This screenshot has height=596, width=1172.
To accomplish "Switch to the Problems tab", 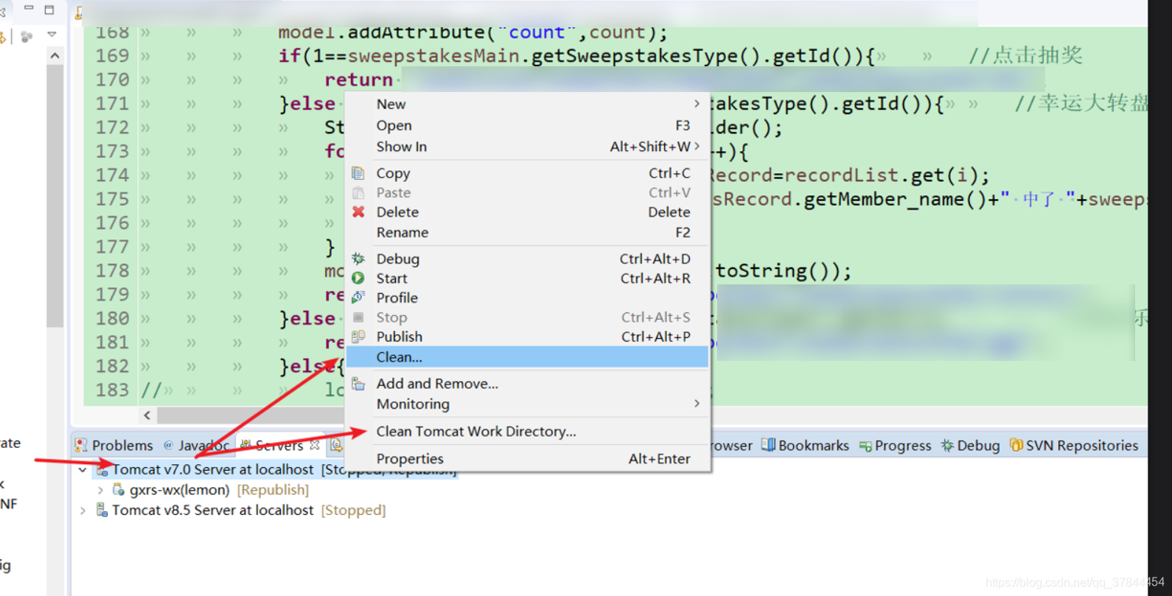I will point(114,446).
